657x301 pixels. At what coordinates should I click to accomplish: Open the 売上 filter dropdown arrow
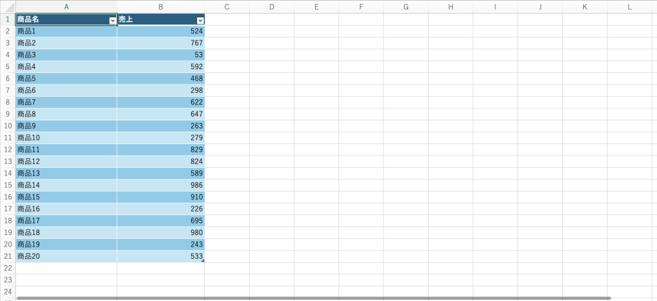[200, 20]
